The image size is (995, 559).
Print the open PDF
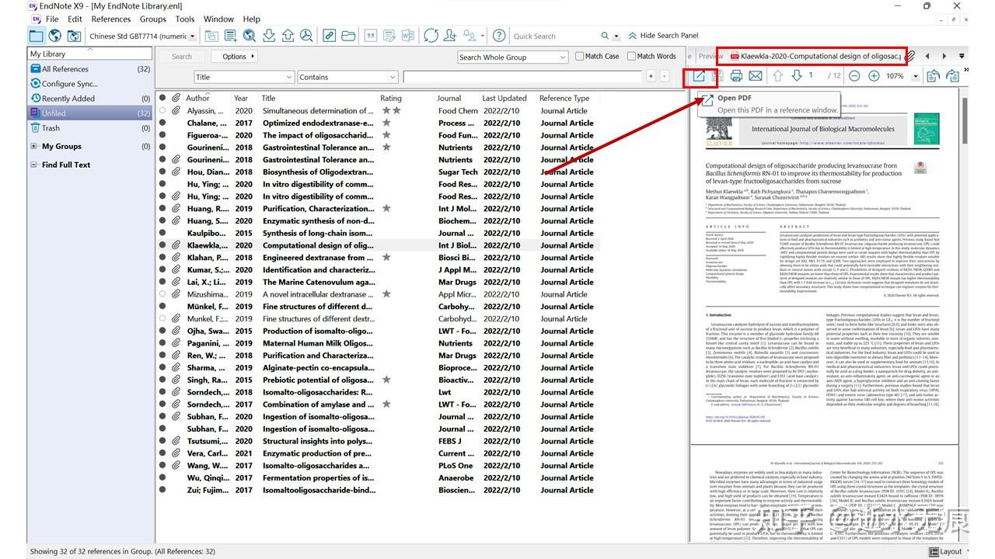pyautogui.click(x=735, y=75)
